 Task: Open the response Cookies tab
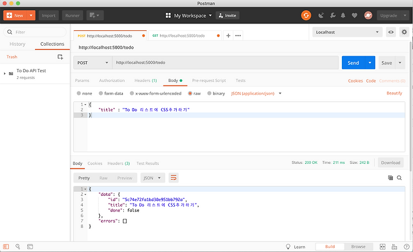[95, 163]
